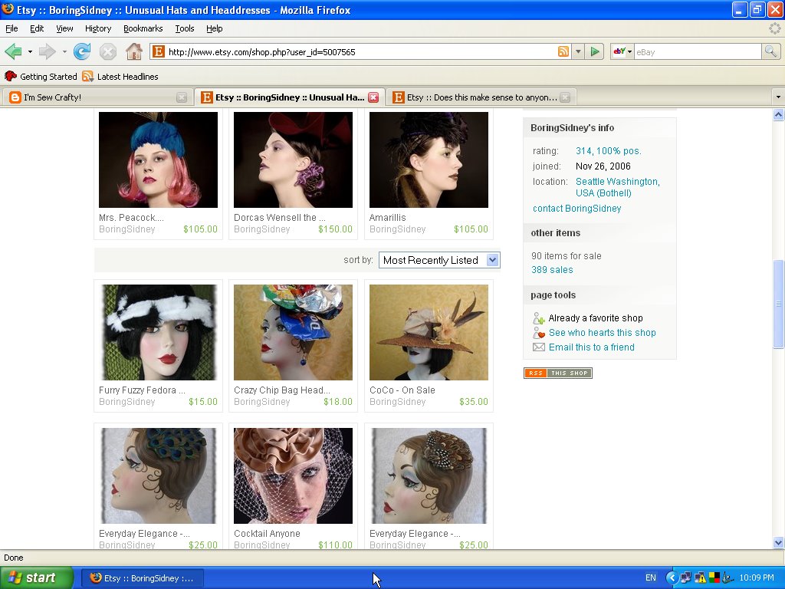Click the Firefox taskbar button for Etsy
Viewport: 785px width, 589px height.
[143, 578]
